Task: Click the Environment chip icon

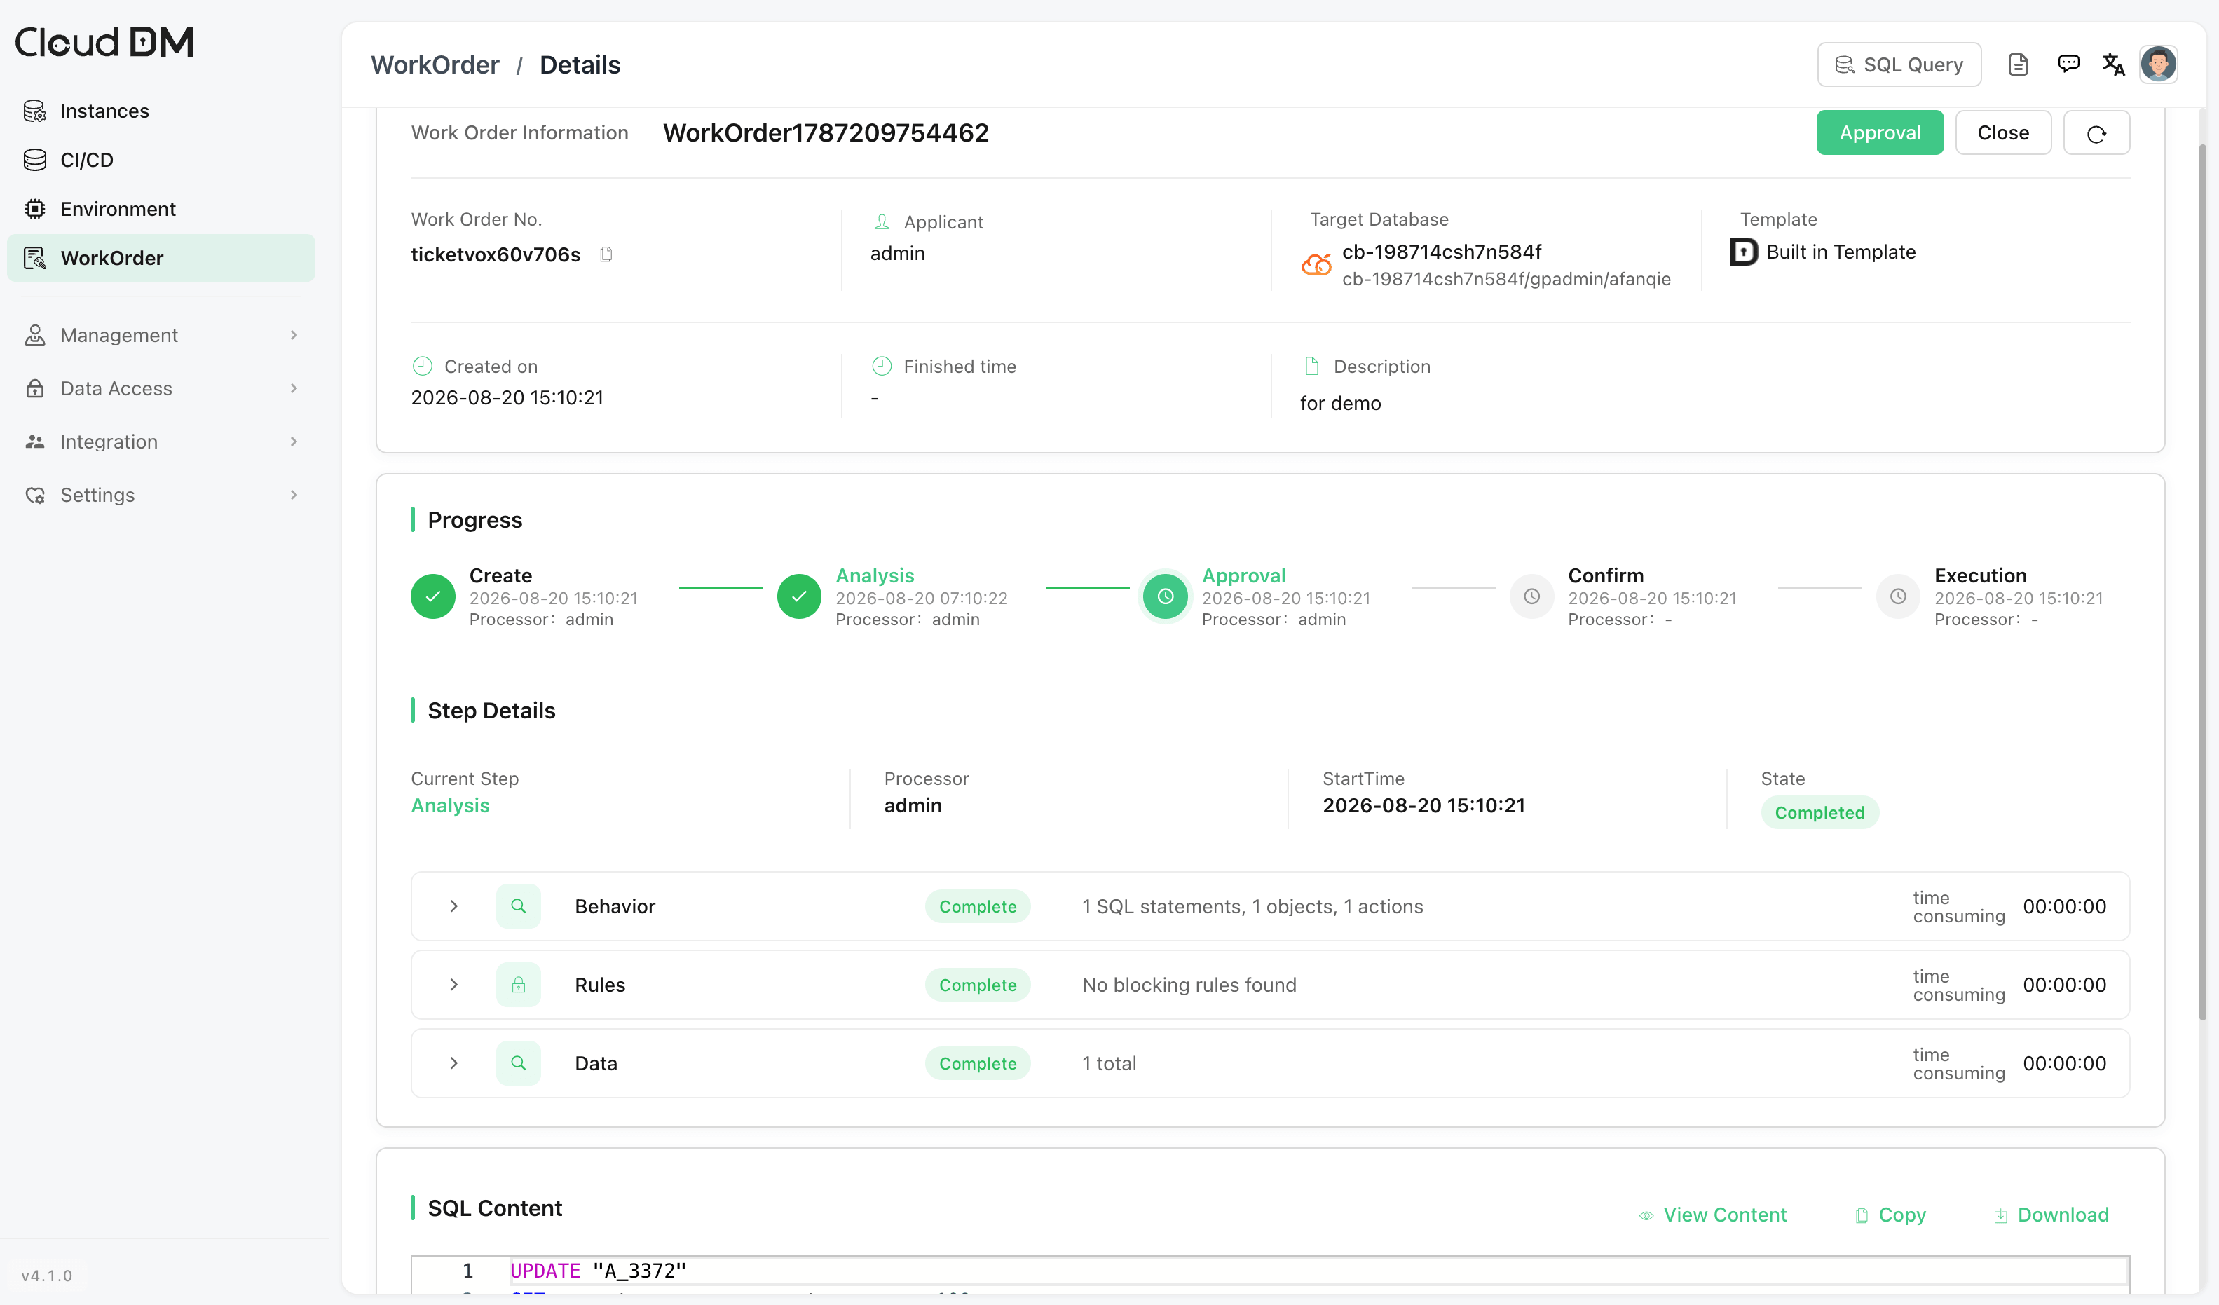Action: pos(35,209)
